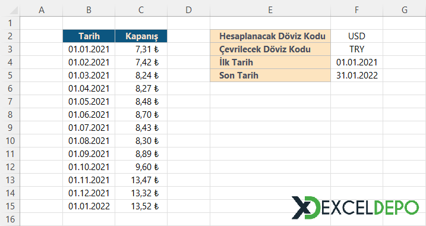426x226 pixels.
Task: Click the İlk Tarih value 01.01.2021 in column F
Action: click(x=356, y=62)
